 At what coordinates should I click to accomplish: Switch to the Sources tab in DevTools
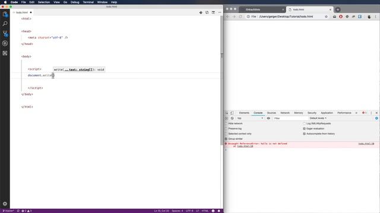(x=271, y=113)
